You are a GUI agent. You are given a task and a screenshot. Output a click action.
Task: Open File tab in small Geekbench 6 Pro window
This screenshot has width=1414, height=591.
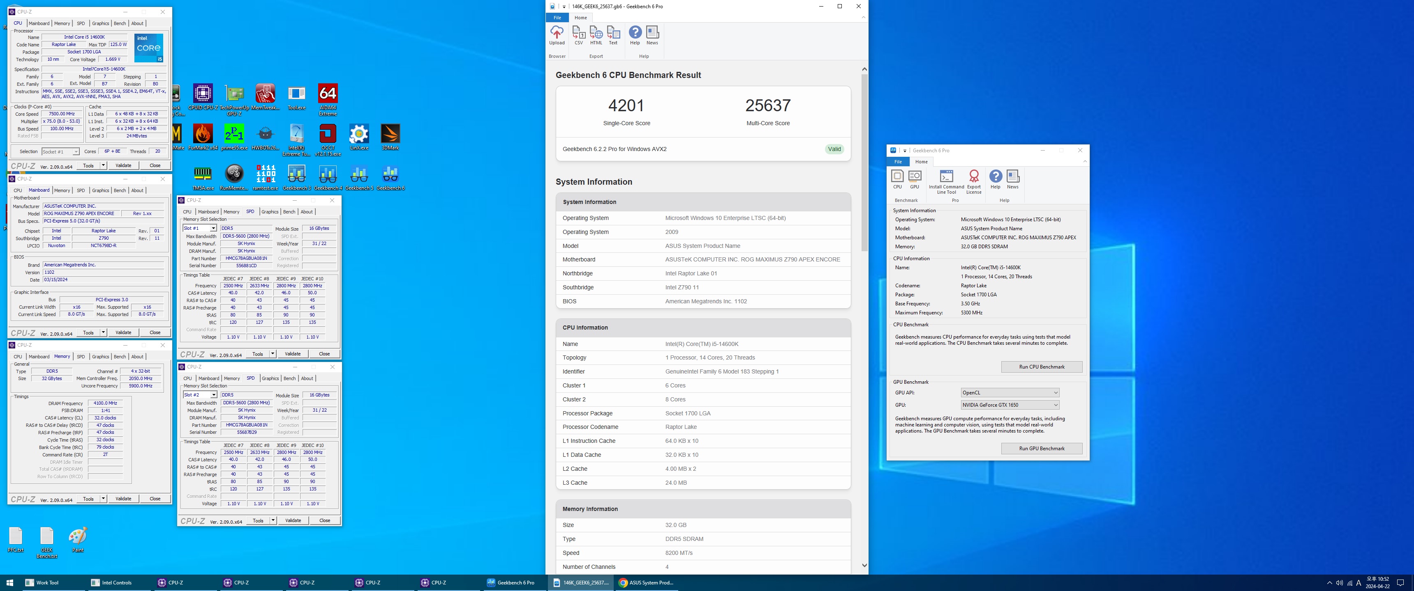[x=898, y=162]
